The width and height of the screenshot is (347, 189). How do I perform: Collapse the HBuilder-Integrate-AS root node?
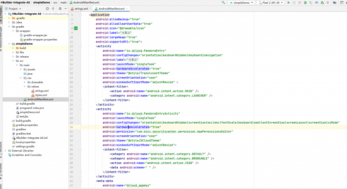pos(5,13)
